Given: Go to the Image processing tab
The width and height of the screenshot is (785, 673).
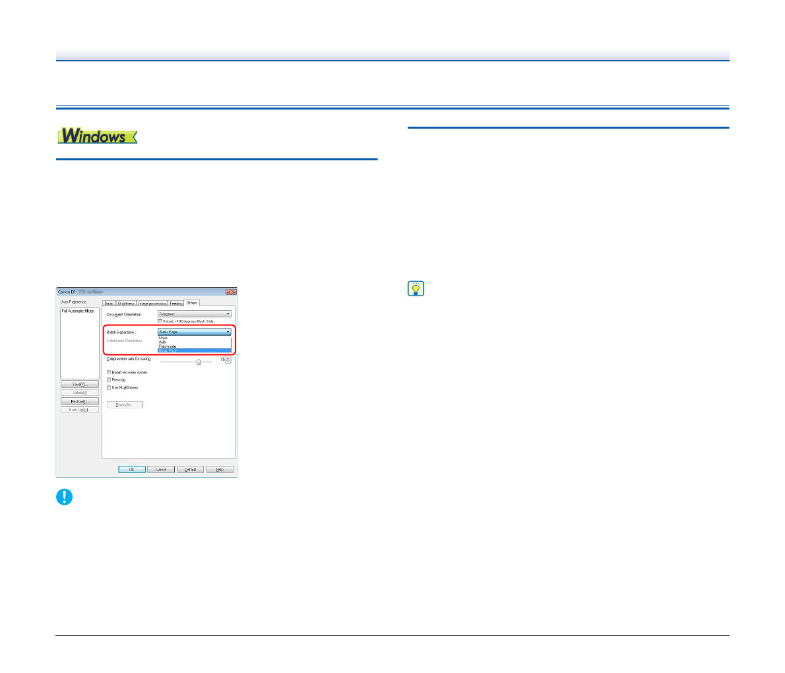Looking at the screenshot, I should click(152, 303).
